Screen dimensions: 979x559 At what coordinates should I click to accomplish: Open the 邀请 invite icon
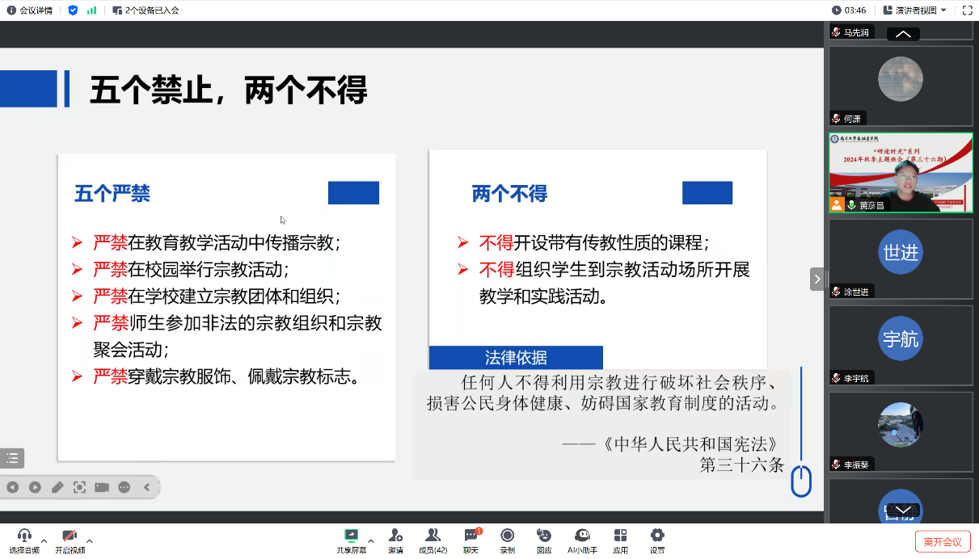coord(395,536)
